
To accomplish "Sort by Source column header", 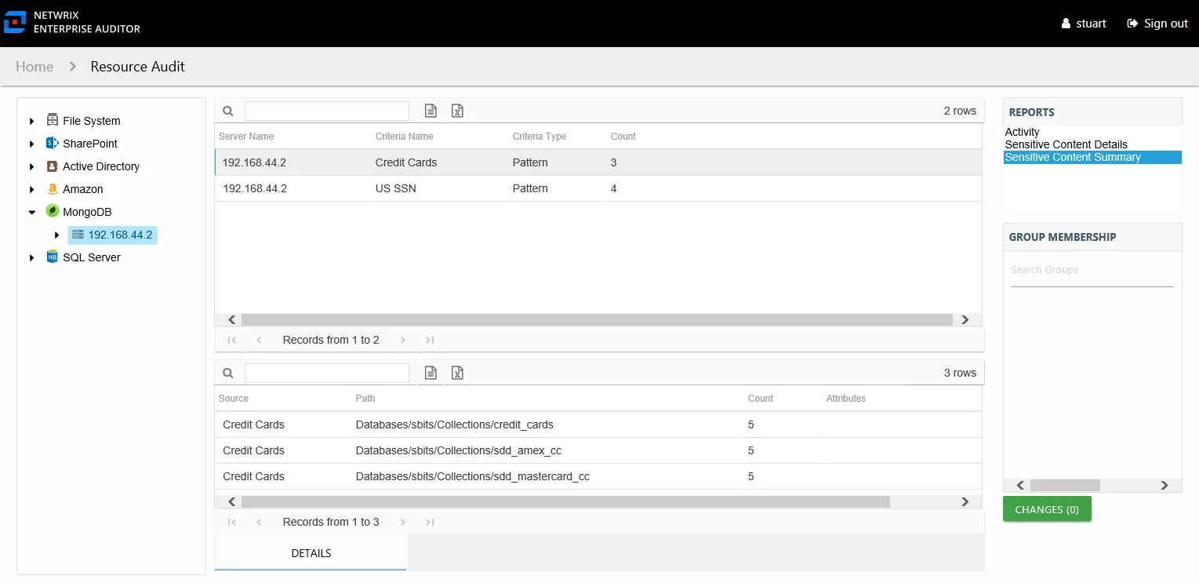I will coord(234,399).
